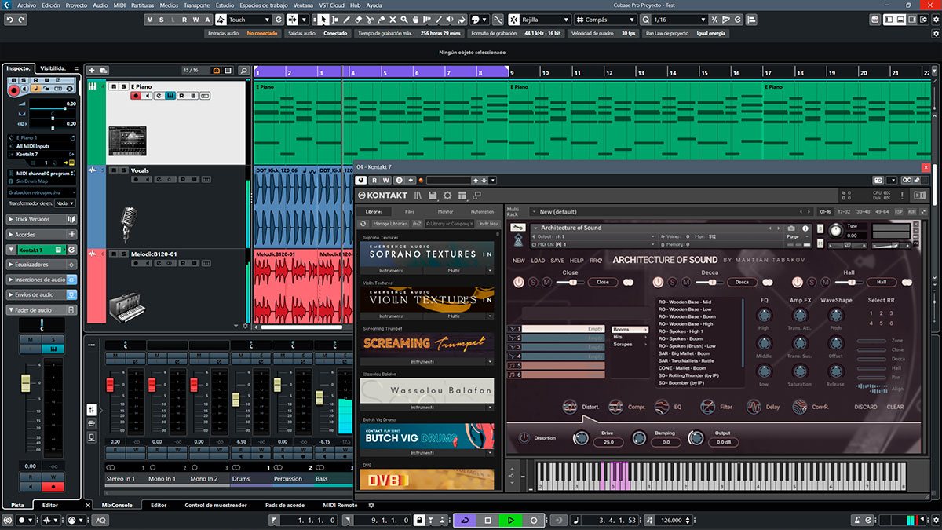Open Instruments under Soprano Textures
Screen dimensions: 942x530
pos(391,270)
